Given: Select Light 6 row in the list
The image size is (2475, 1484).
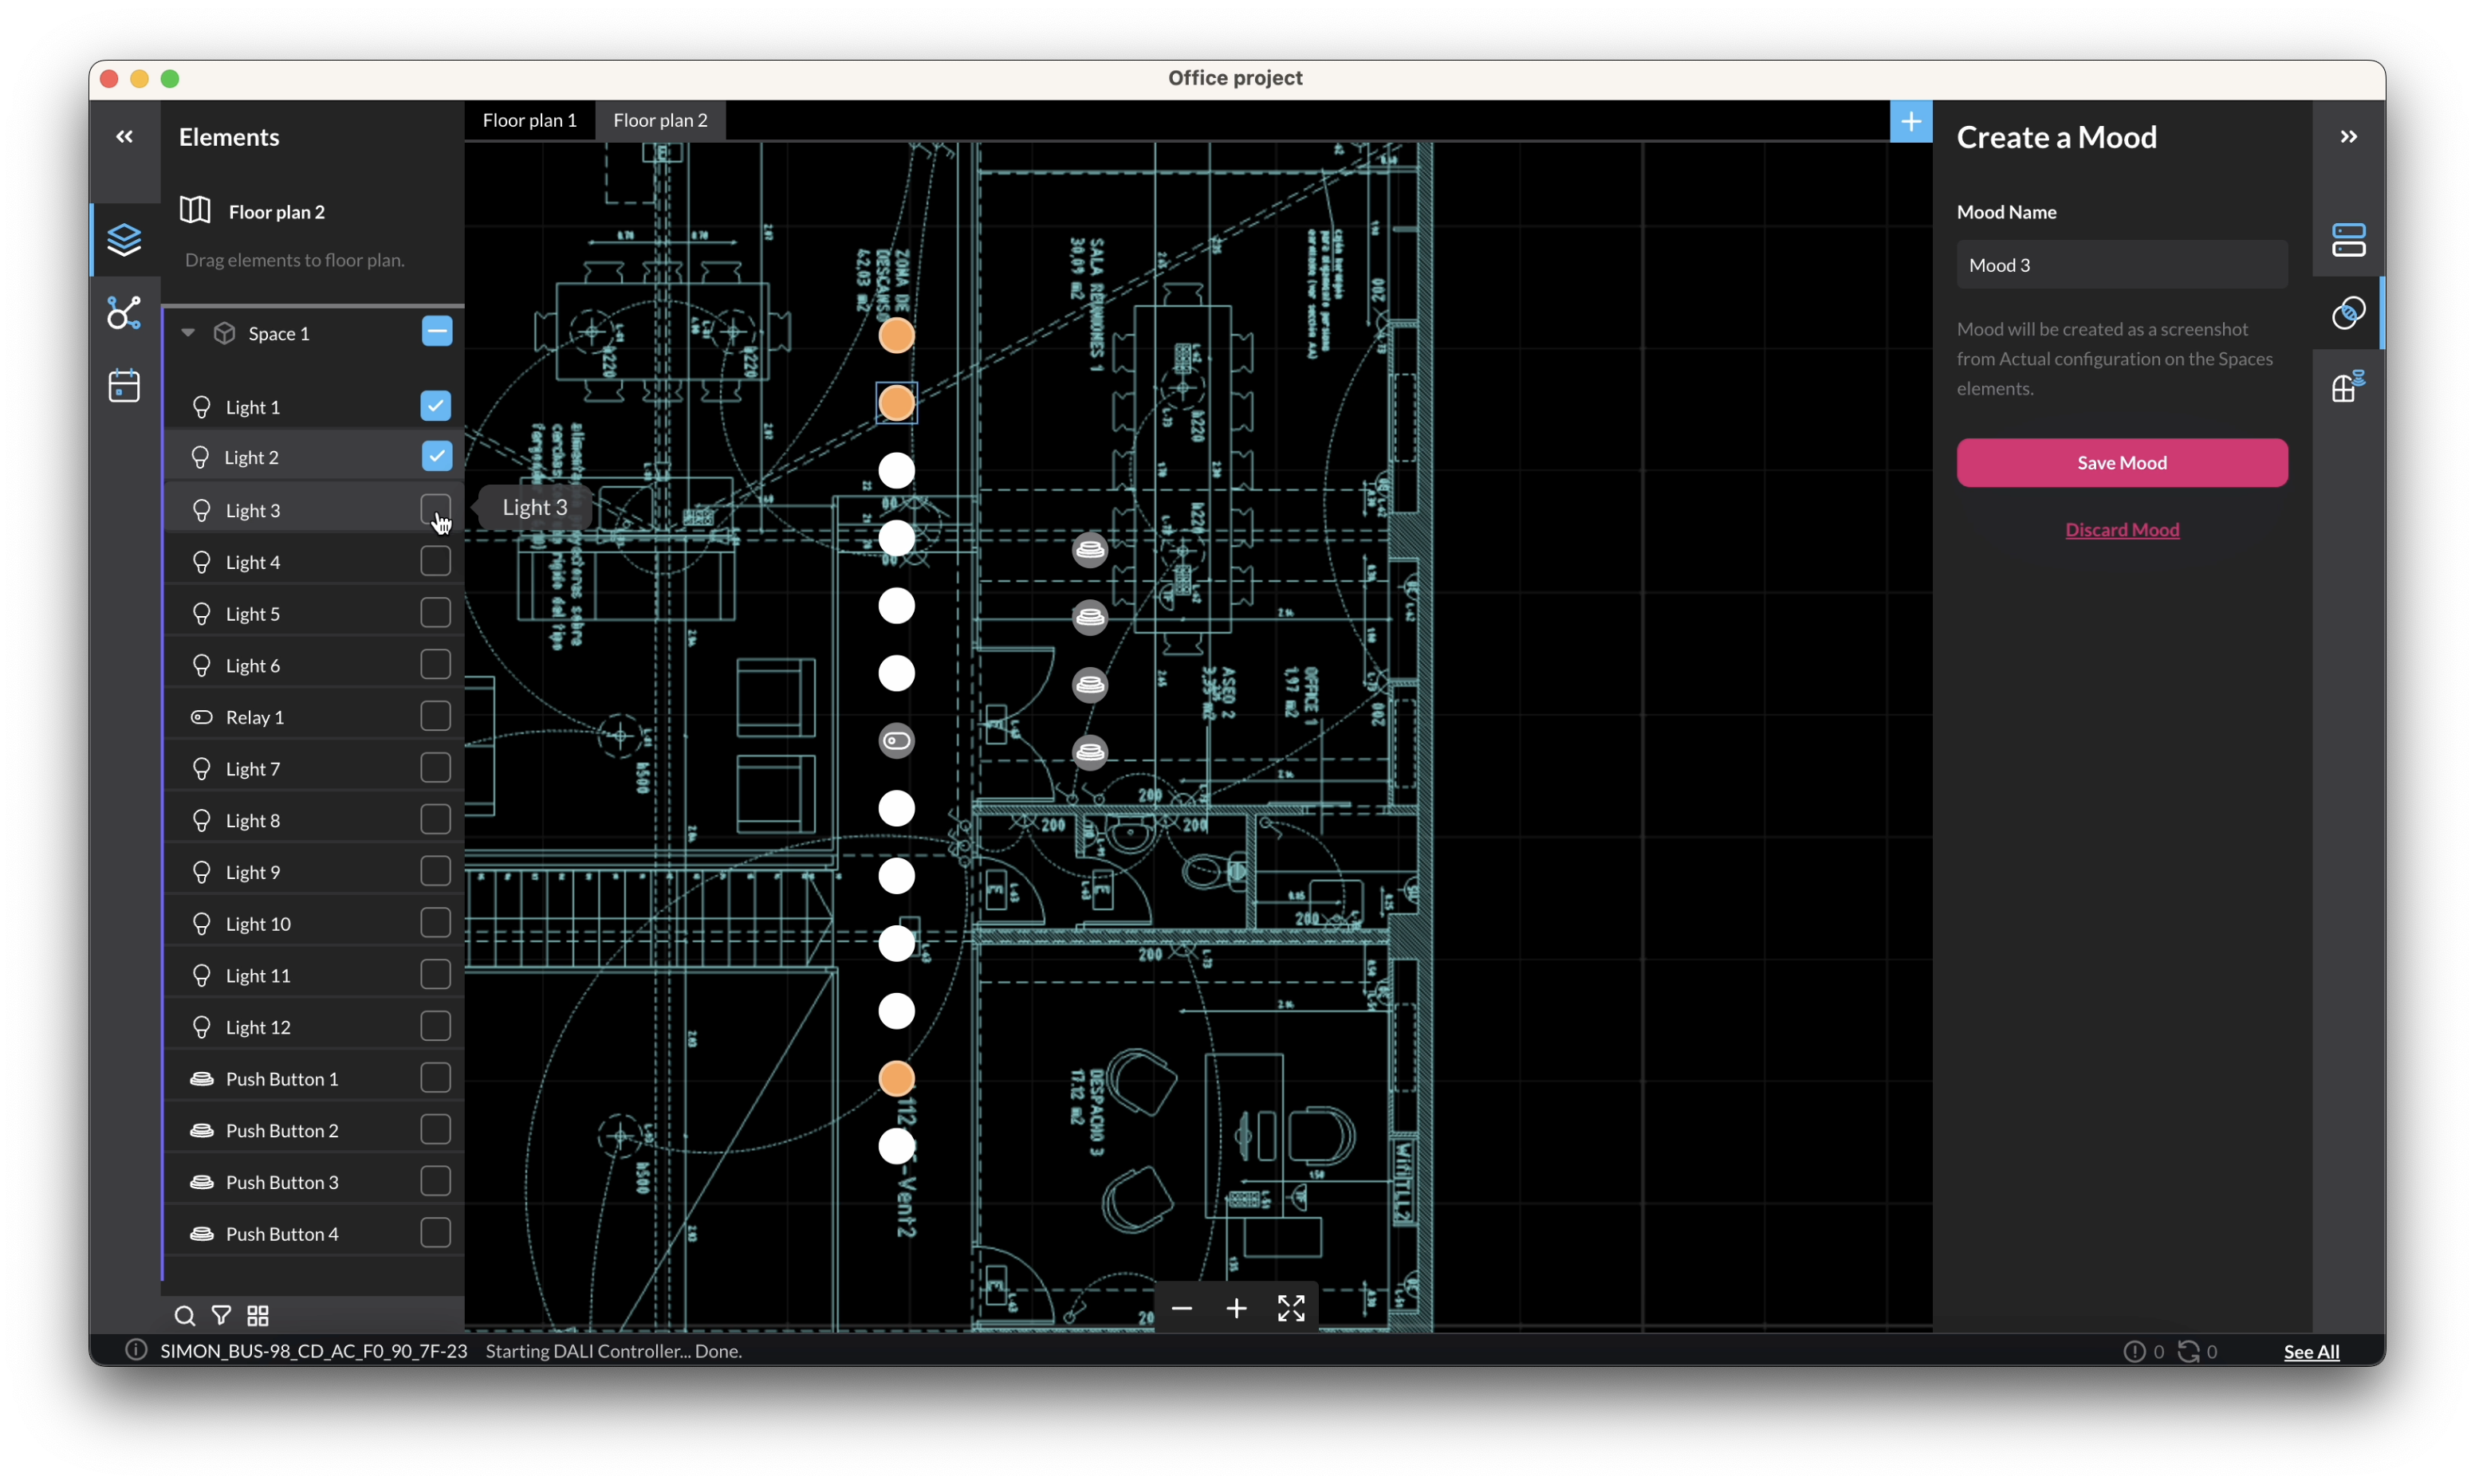Looking at the screenshot, I should [x=313, y=665].
